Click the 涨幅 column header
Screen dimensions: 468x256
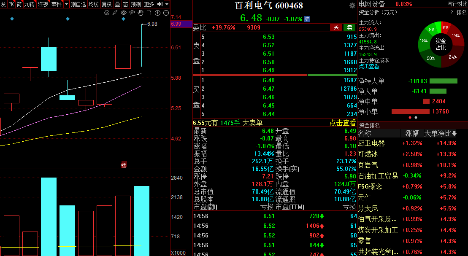coord(412,133)
